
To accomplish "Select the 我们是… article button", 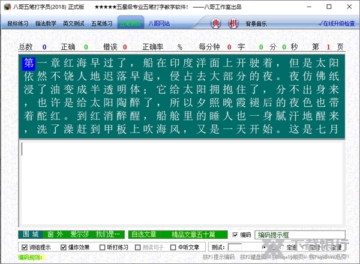I will pyautogui.click(x=108, y=235).
